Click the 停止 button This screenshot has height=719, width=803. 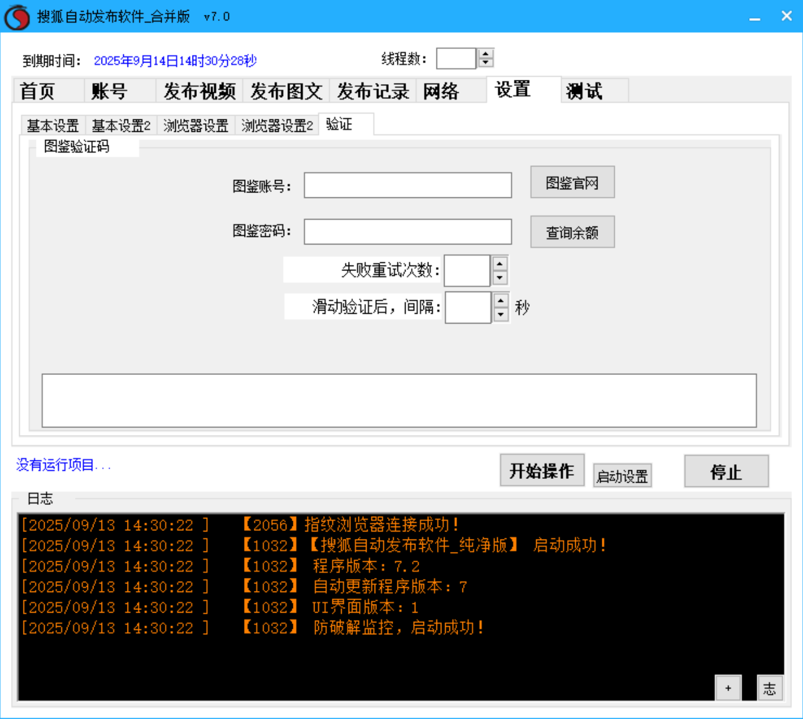pyautogui.click(x=726, y=471)
